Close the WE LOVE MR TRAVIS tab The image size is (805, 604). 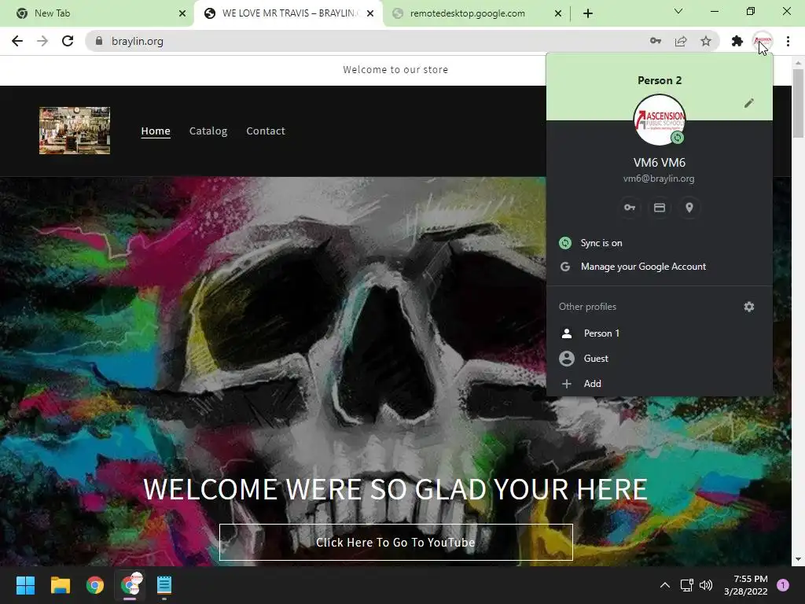pyautogui.click(x=370, y=13)
